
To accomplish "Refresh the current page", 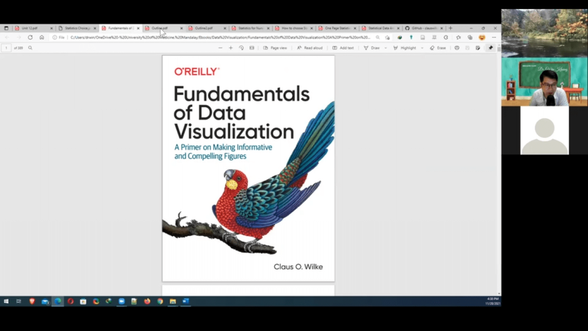I will pos(30,37).
